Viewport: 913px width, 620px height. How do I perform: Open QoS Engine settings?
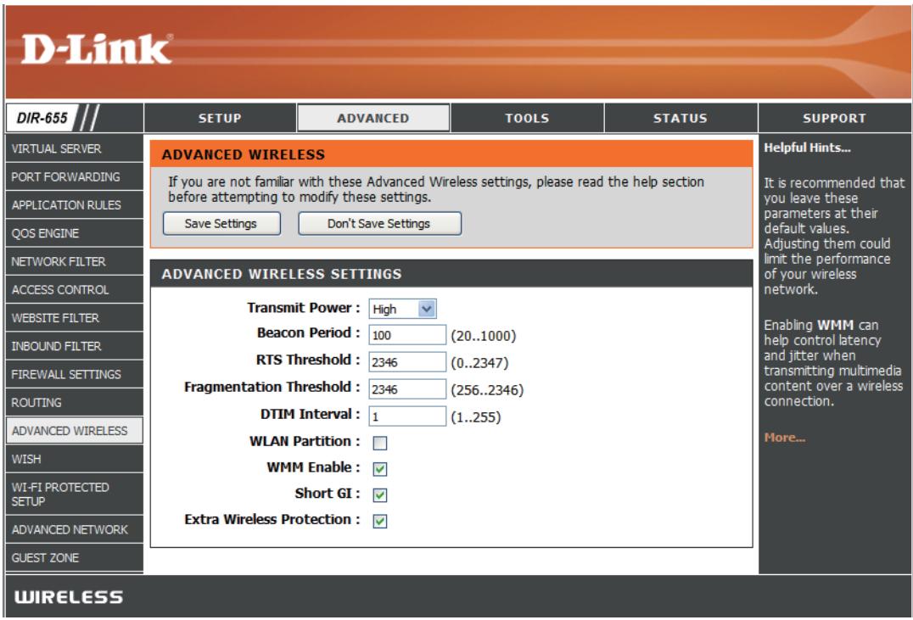(x=74, y=233)
